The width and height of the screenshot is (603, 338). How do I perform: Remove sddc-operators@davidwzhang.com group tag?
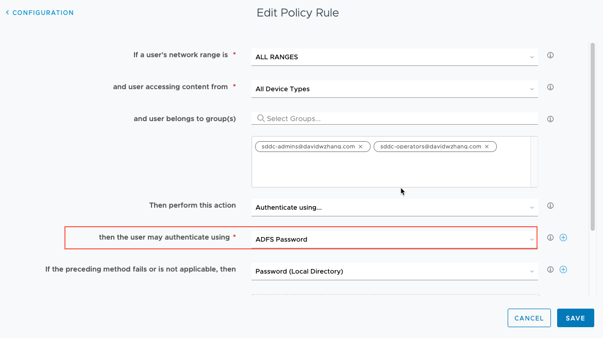(487, 147)
